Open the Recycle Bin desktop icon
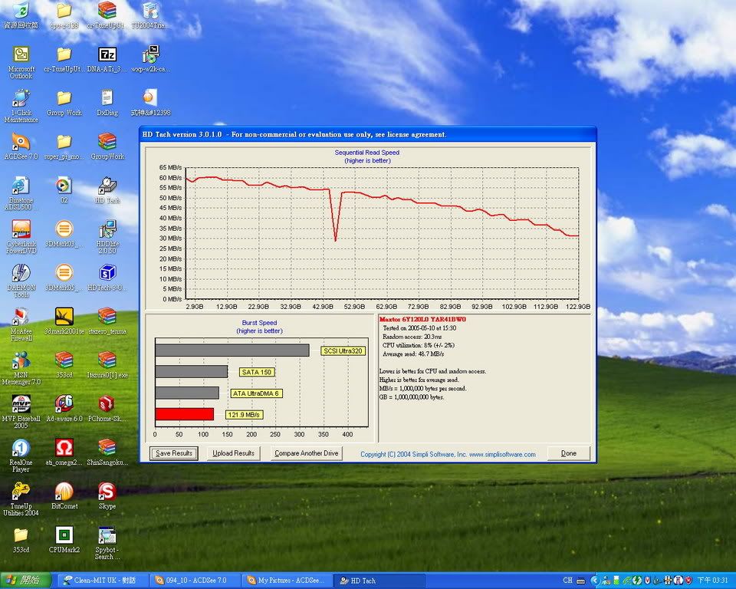Screen dimensions: 736x589 (x=21, y=15)
